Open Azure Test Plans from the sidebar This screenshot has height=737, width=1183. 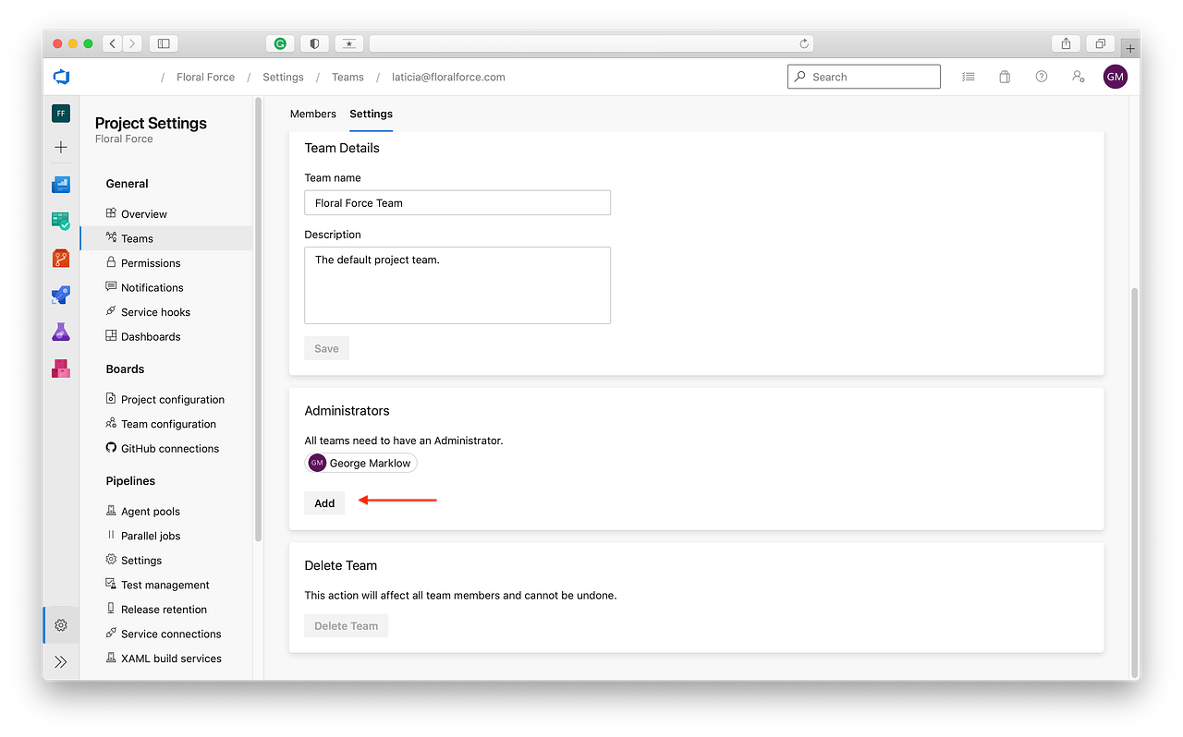60,332
